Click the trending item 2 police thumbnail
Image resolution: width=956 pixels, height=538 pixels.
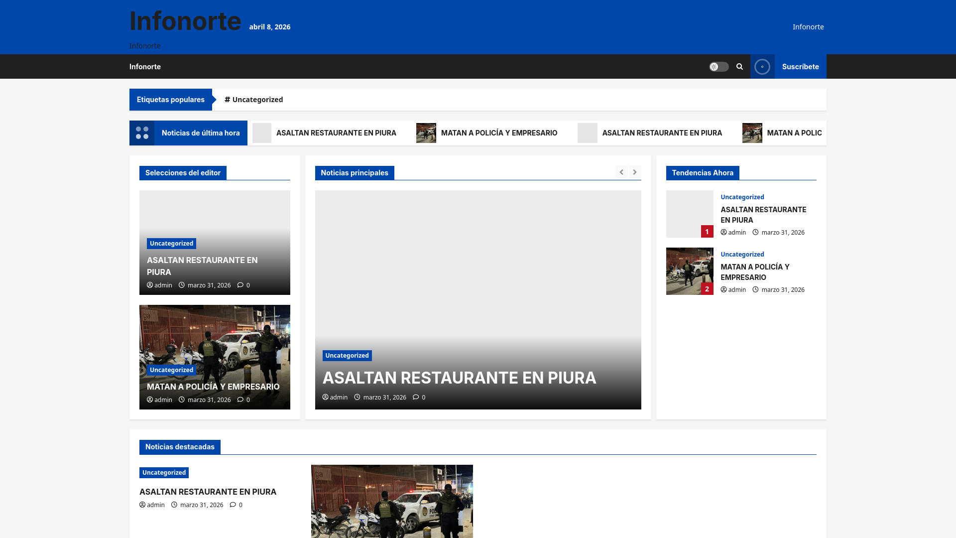(x=690, y=271)
